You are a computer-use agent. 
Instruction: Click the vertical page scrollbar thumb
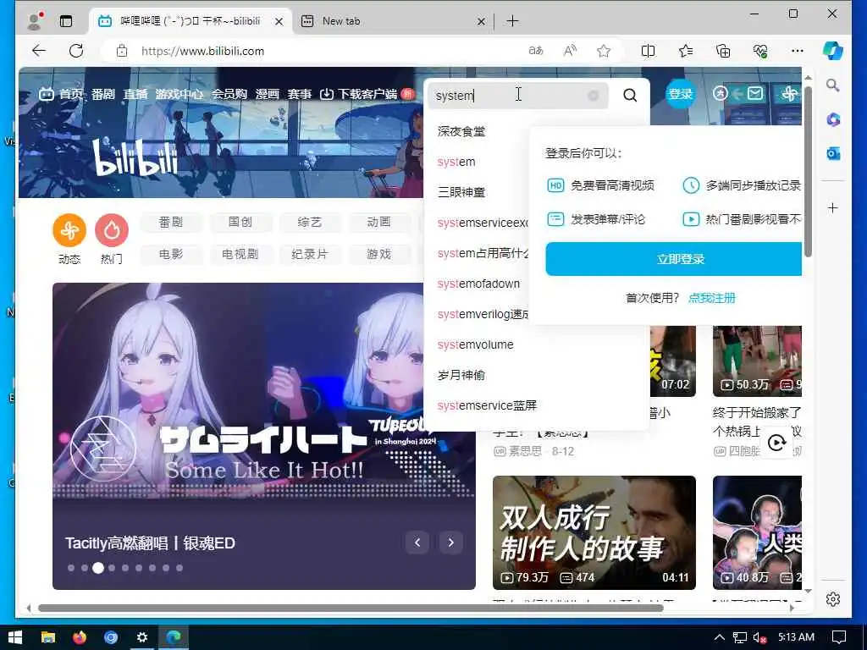(x=808, y=171)
